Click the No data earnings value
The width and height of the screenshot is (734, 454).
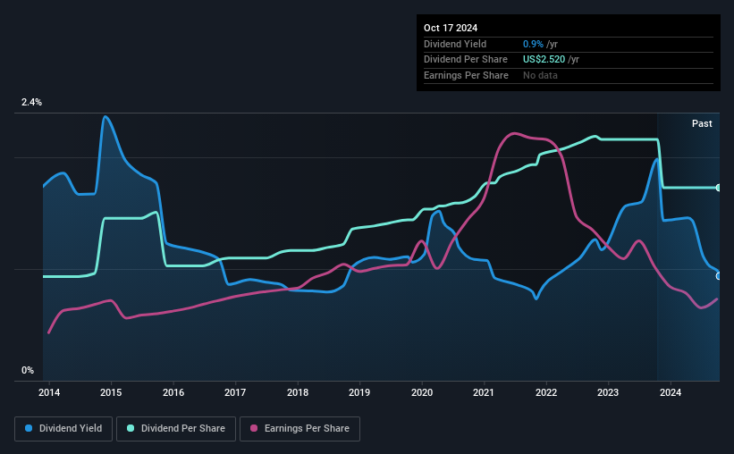(540, 75)
